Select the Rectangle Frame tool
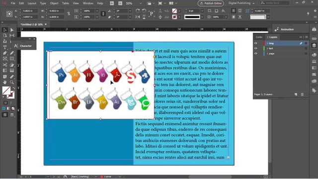Image resolution: width=318 pixels, height=179 pixels. tap(5, 59)
